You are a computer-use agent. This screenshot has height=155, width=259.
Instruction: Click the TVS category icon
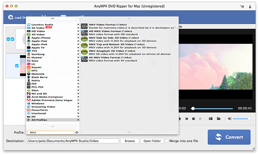pyautogui.click(x=28, y=51)
